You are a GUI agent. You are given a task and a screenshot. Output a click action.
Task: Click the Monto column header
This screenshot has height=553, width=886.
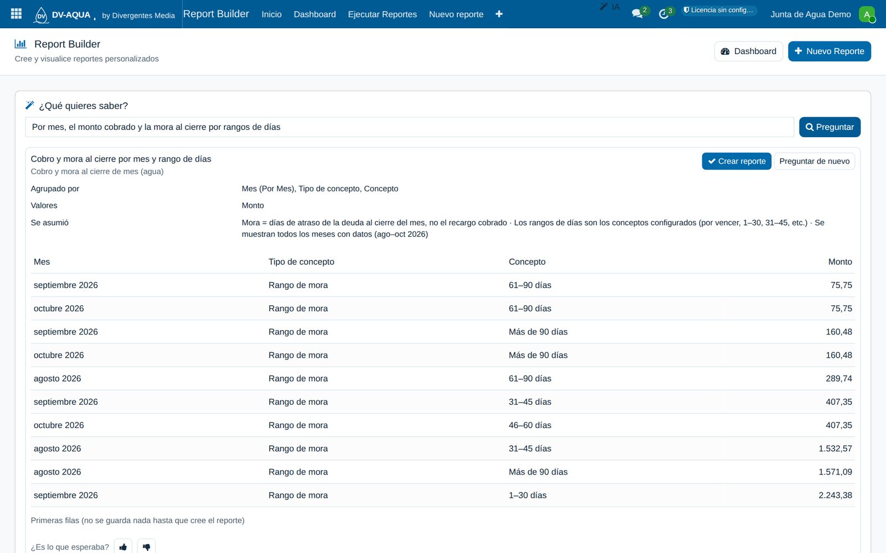[x=840, y=262]
